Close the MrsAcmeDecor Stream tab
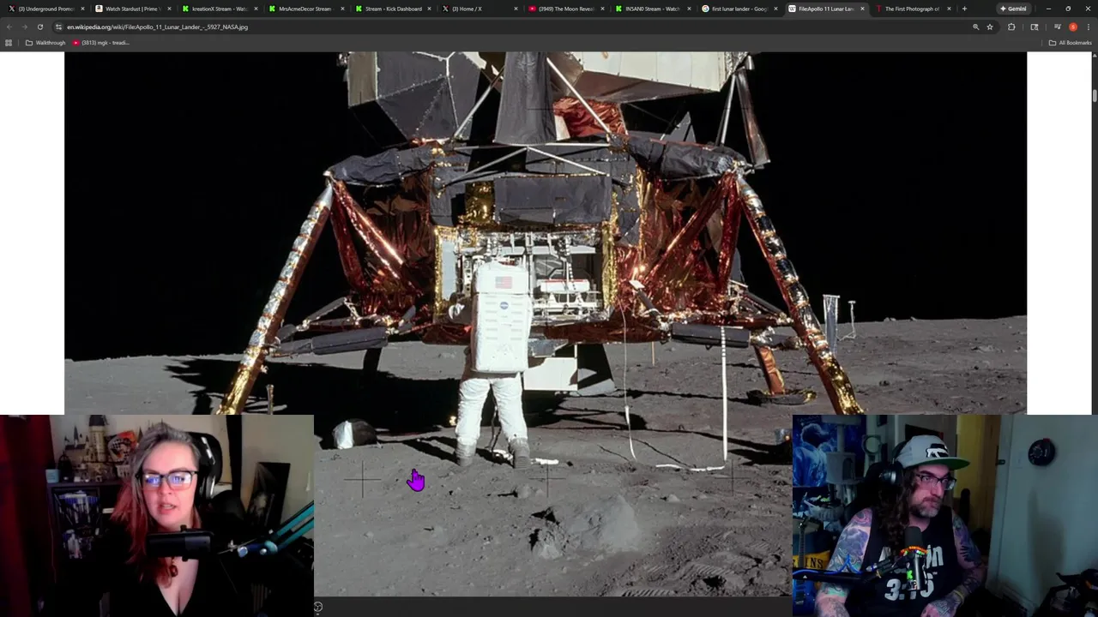The image size is (1098, 617). click(x=342, y=9)
